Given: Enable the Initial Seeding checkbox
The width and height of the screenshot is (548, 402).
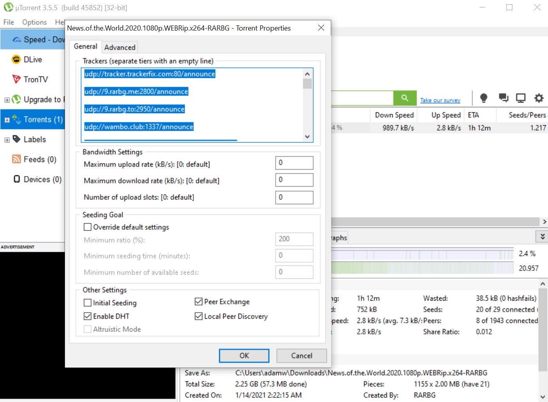Looking at the screenshot, I should 88,303.
